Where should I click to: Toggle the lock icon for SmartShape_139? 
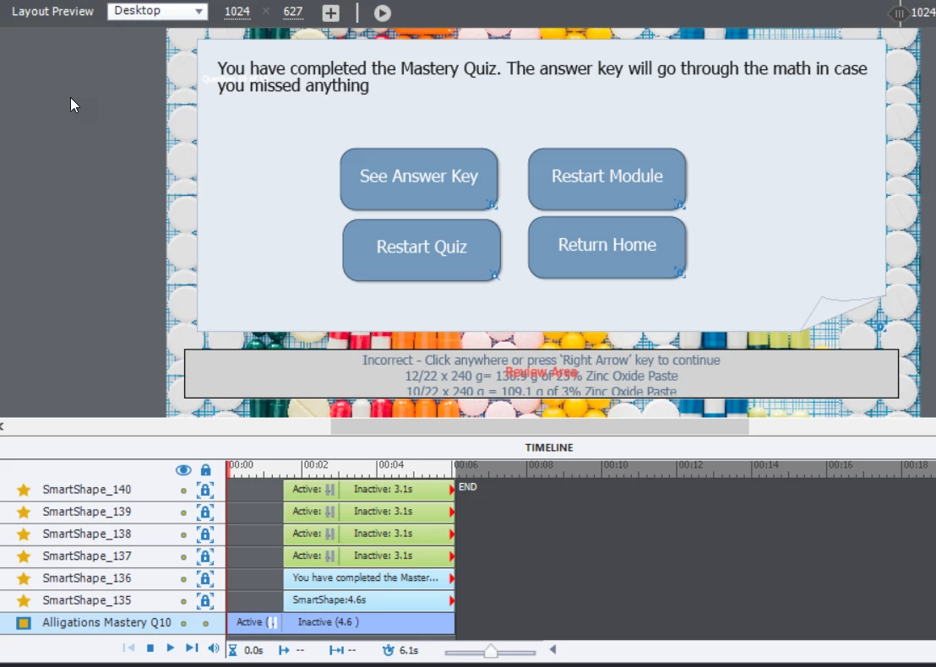(x=204, y=512)
